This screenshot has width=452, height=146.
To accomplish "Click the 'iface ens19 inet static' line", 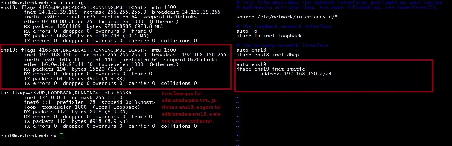I will [270, 69].
